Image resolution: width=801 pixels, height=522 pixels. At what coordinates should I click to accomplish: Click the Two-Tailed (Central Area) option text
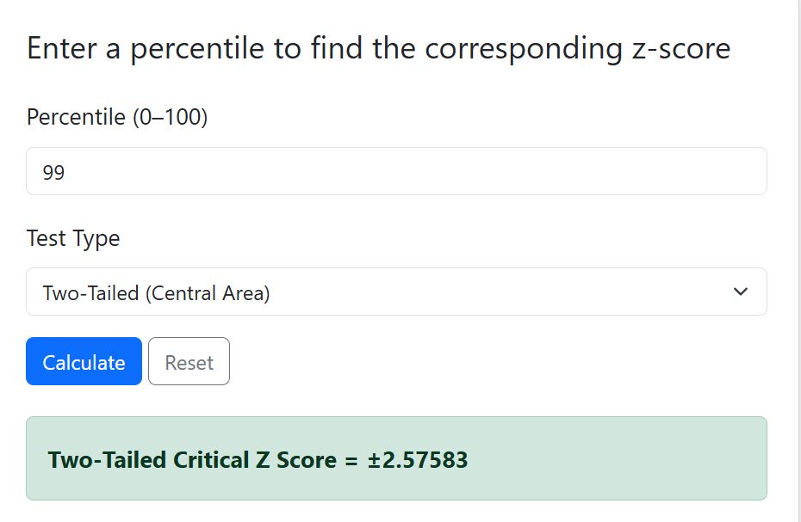[155, 292]
